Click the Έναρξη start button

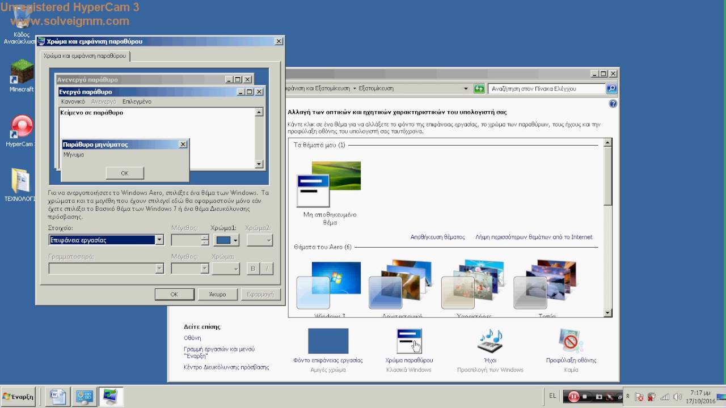[x=18, y=397]
